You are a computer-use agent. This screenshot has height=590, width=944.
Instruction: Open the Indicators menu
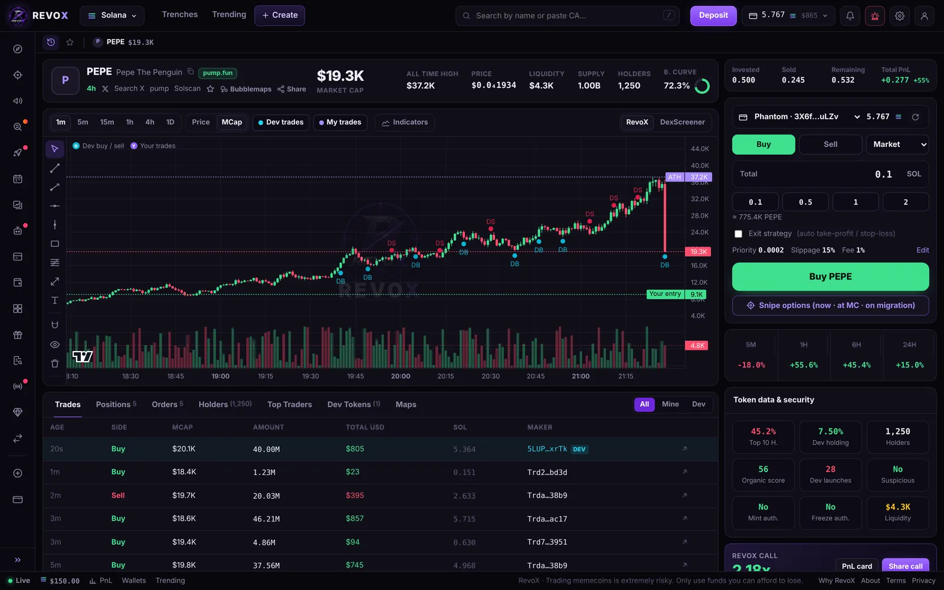(x=405, y=122)
